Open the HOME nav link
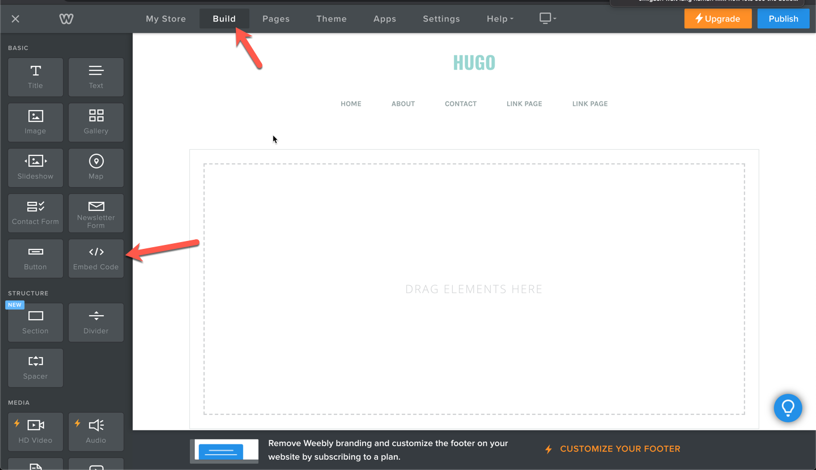The width and height of the screenshot is (816, 470). [x=351, y=104]
